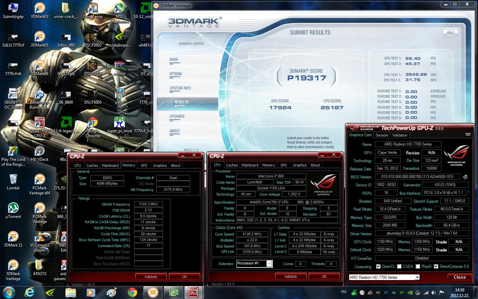Expand the AMD Radeon HD 7700 Series dropdown
Image resolution: width=478 pixels, height=299 pixels.
(417, 277)
